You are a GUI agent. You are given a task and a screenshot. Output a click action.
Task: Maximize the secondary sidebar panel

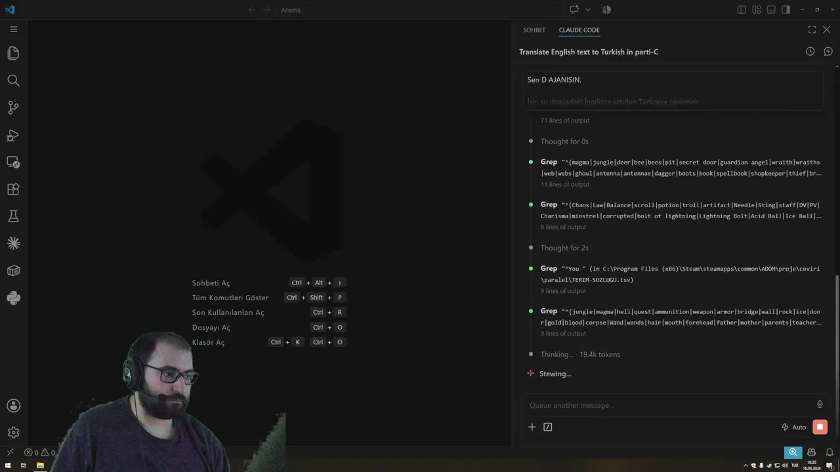812,29
